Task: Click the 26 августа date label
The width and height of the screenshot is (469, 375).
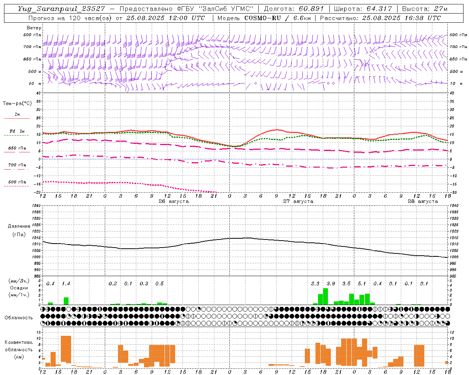Action: pyautogui.click(x=174, y=201)
